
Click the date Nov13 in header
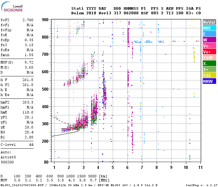(x=105, y=13)
